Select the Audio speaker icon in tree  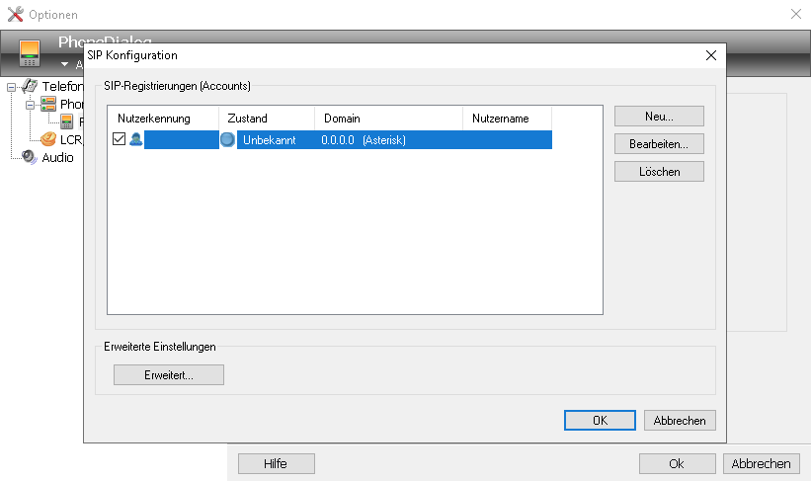[30, 157]
